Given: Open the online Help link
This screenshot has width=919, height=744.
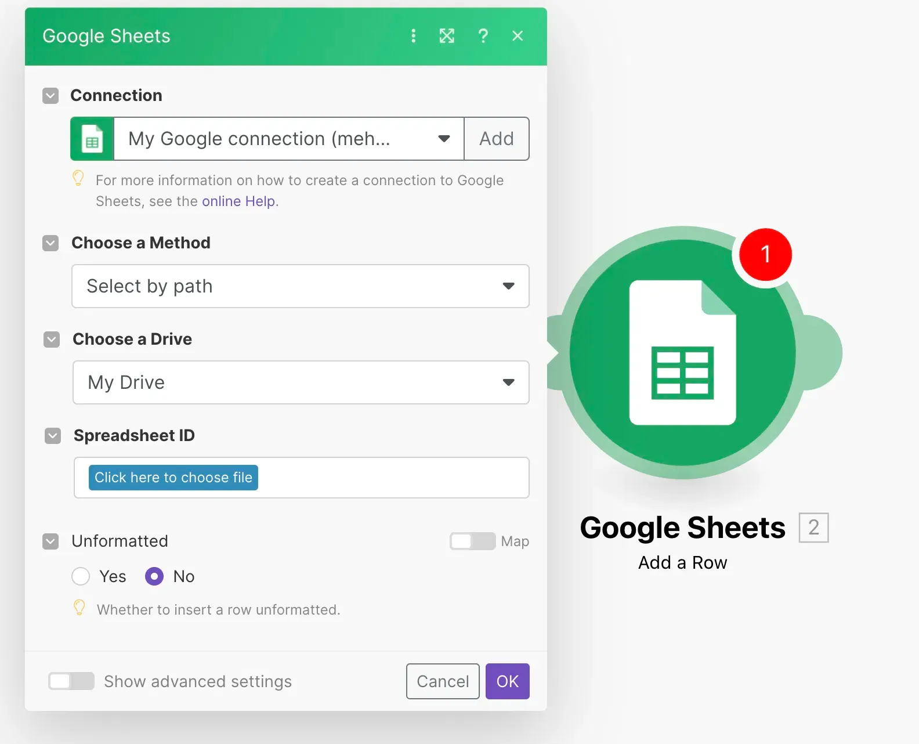Looking at the screenshot, I should [x=238, y=201].
